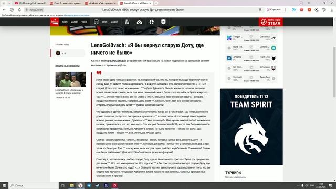Open File Explorer from the taskbar
336x189 pixels.
(72, 185)
